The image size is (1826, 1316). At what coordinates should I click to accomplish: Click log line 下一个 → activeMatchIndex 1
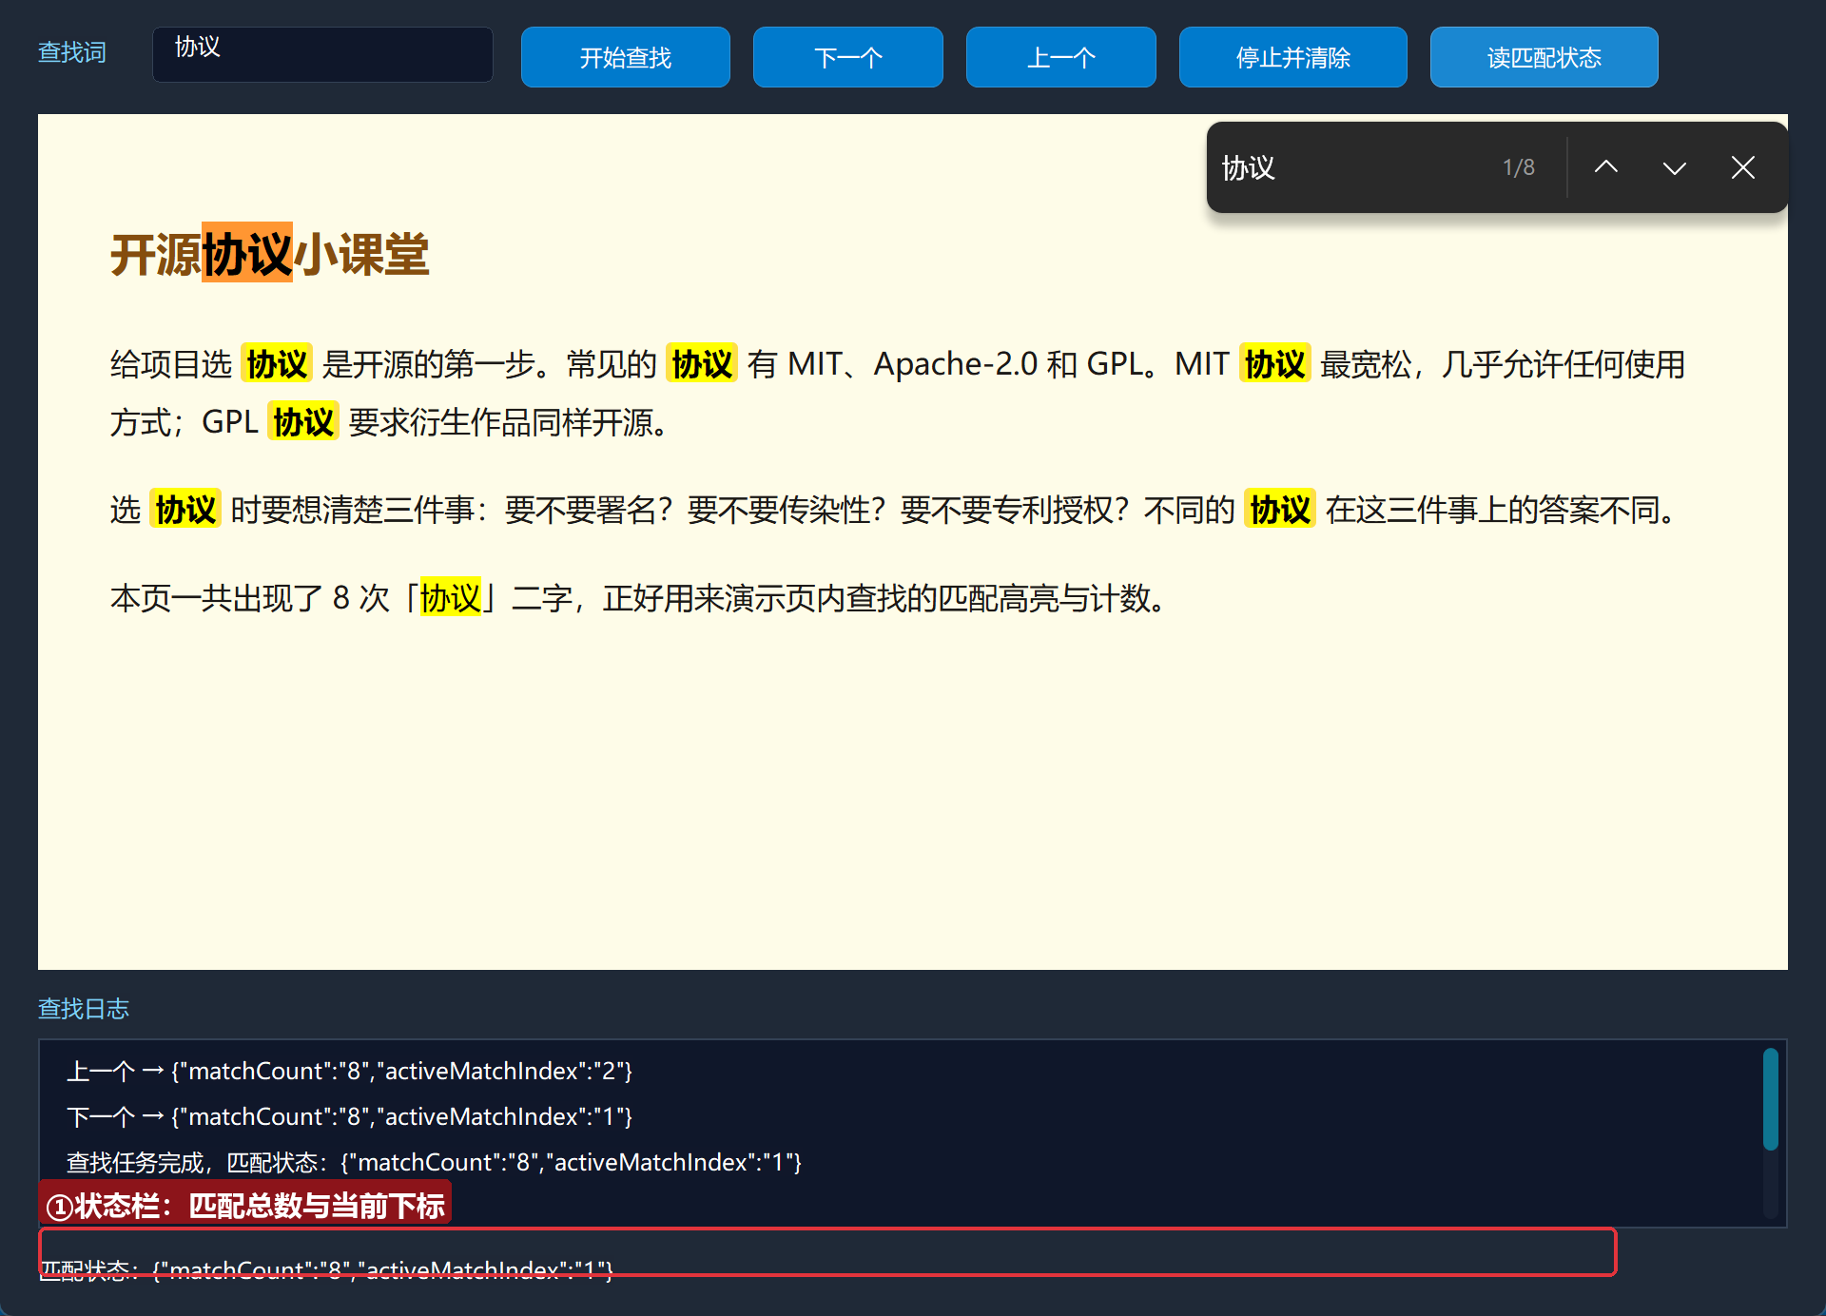[349, 1116]
